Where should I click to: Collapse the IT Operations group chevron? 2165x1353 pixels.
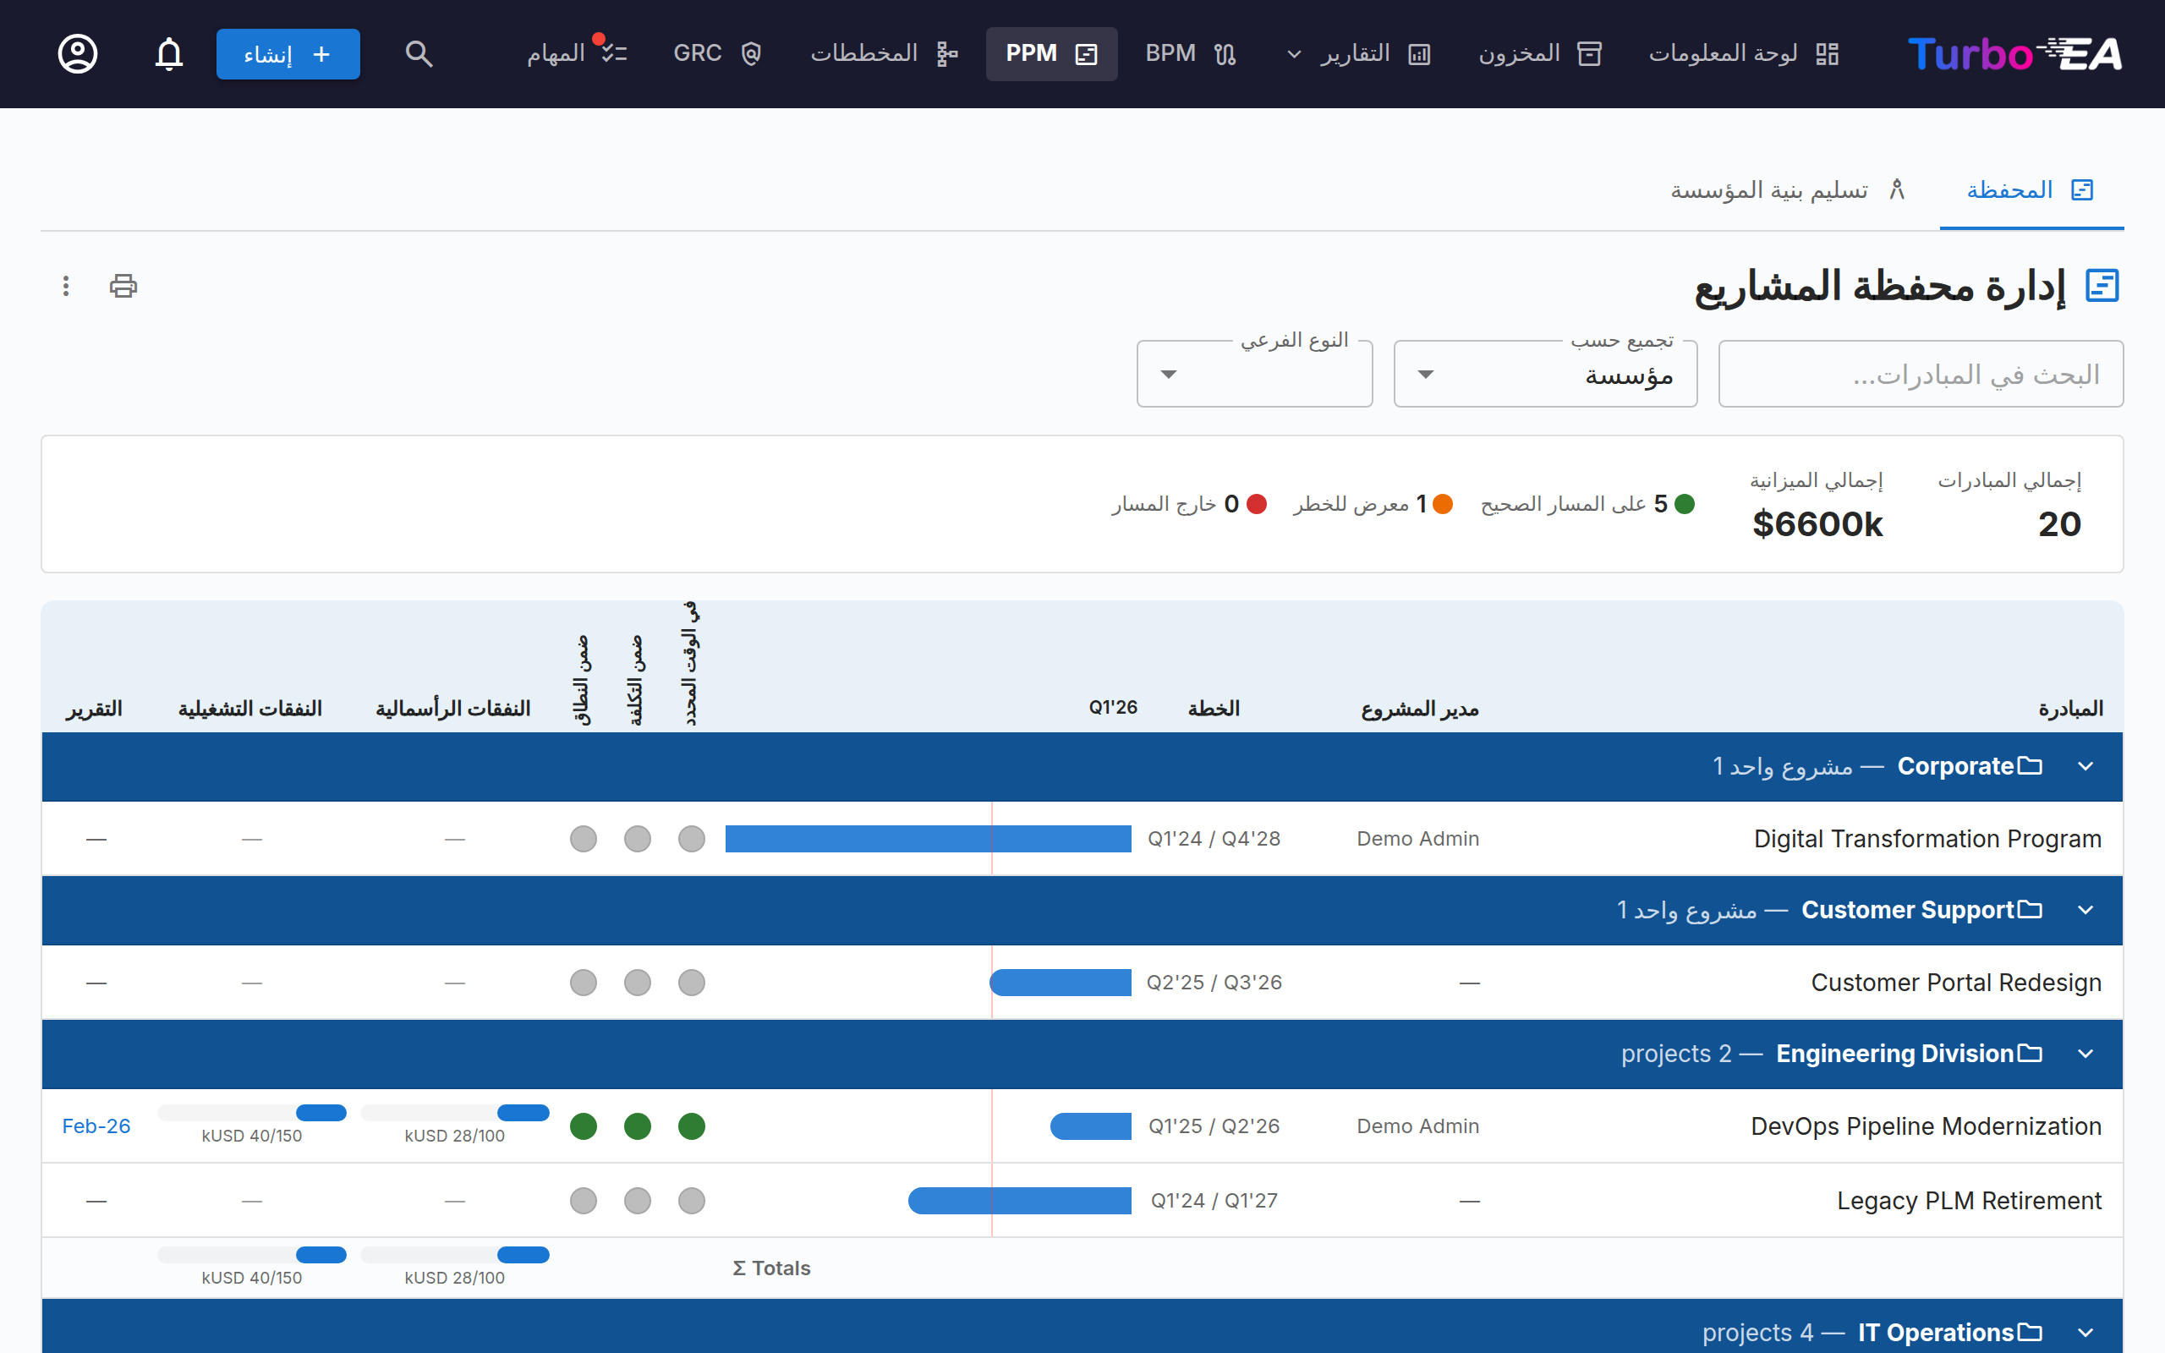tap(2086, 1333)
